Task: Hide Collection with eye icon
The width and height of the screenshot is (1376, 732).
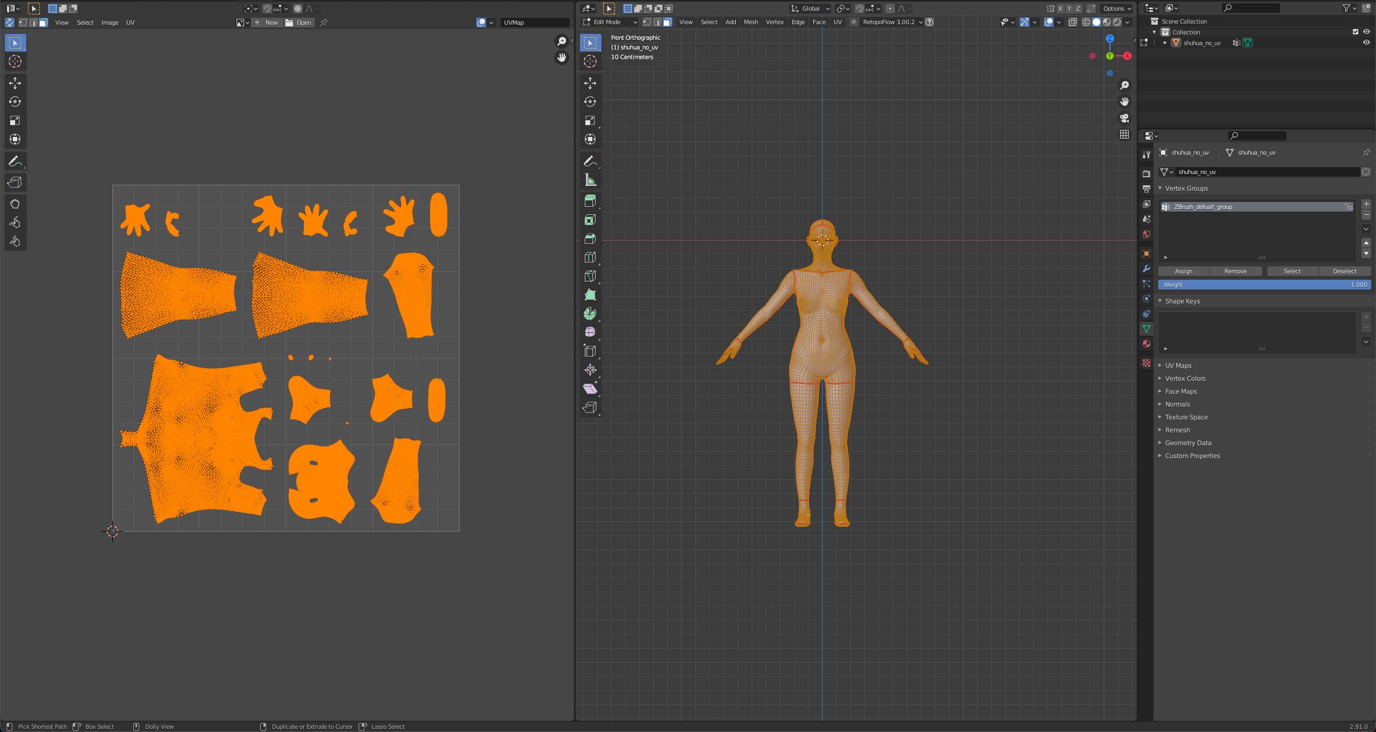Action: pos(1366,32)
